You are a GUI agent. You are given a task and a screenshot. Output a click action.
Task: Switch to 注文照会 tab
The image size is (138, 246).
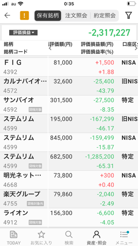click(x=76, y=15)
